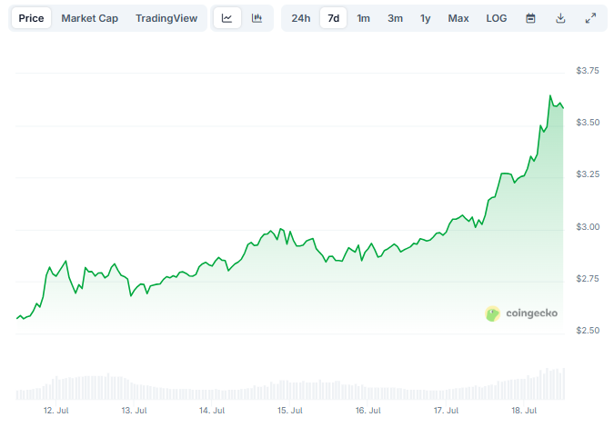The width and height of the screenshot is (614, 427).
Task: Click the $2.50 price axis label
Action: (x=588, y=331)
